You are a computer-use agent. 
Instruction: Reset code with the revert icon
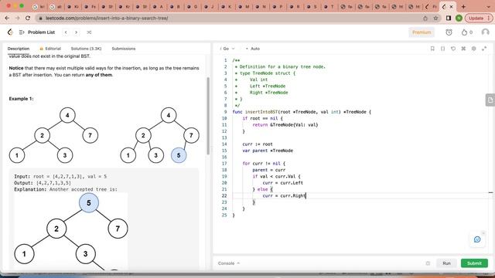click(x=453, y=49)
